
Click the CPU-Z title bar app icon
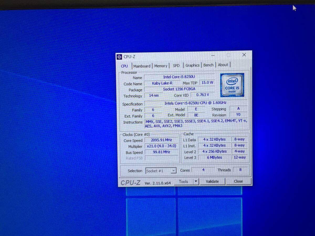[119, 57]
